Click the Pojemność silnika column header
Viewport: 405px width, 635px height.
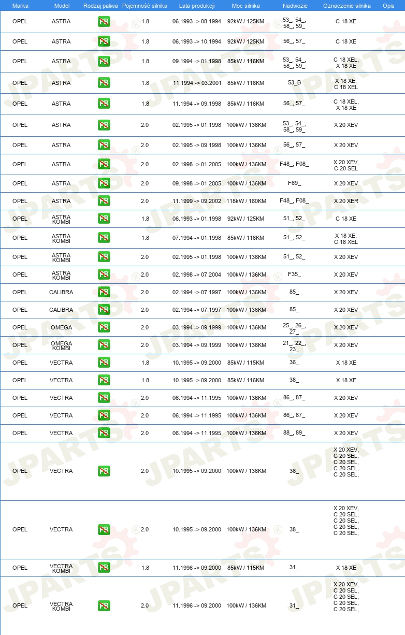tap(145, 6)
